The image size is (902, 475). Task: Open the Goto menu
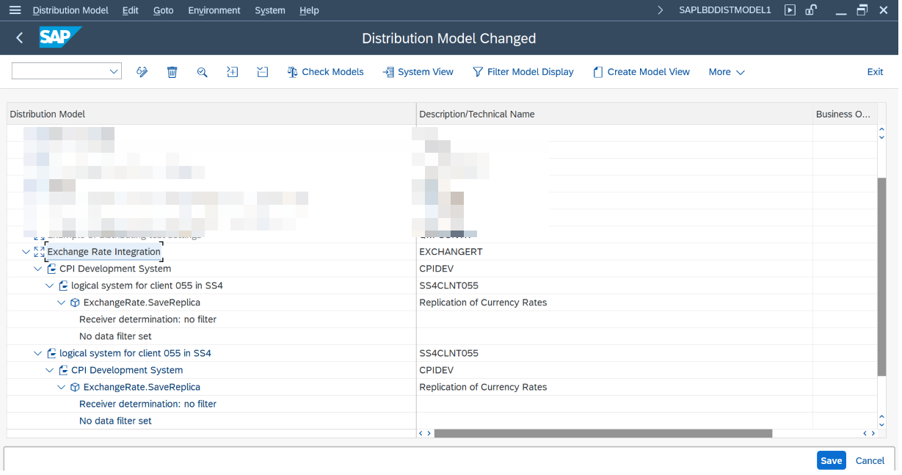(163, 10)
